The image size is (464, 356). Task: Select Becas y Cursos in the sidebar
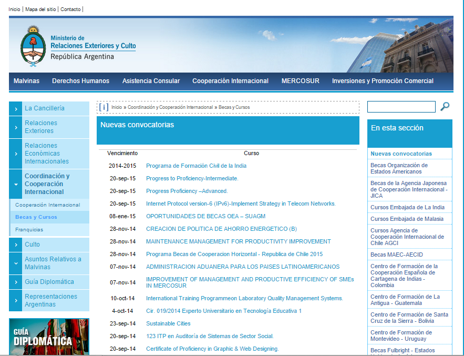[x=36, y=217]
